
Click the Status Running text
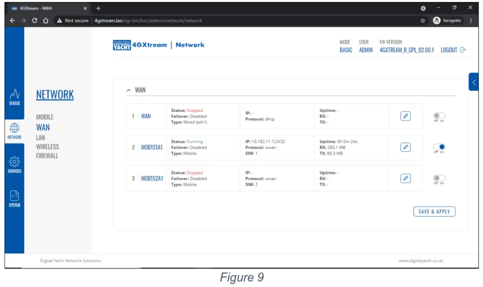pyautogui.click(x=187, y=141)
